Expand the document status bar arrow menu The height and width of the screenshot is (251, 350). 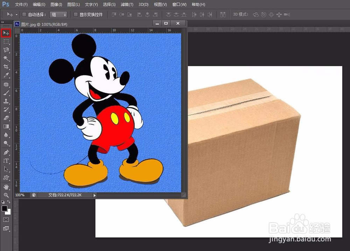click(94, 195)
